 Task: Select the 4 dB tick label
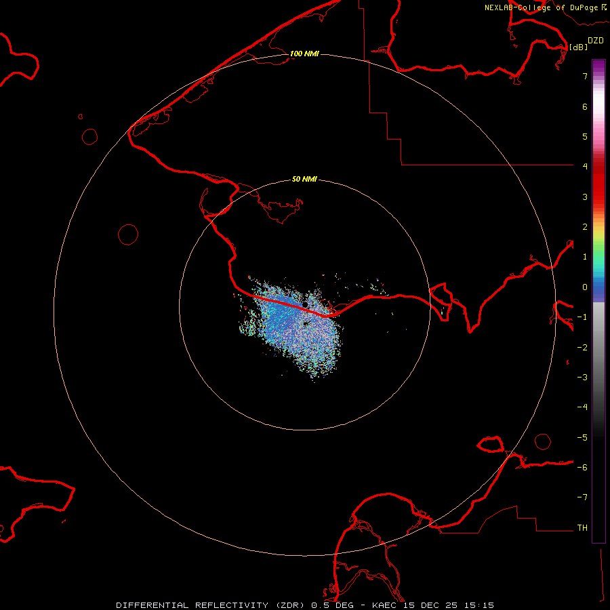(x=585, y=166)
